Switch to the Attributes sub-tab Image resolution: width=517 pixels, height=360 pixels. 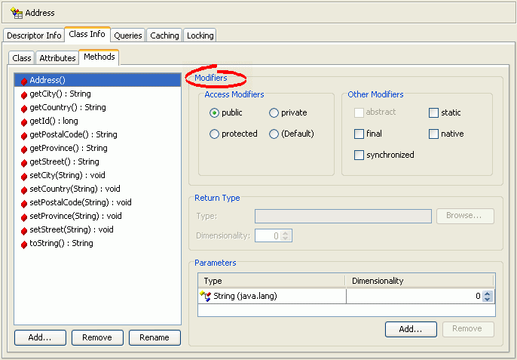pos(57,58)
